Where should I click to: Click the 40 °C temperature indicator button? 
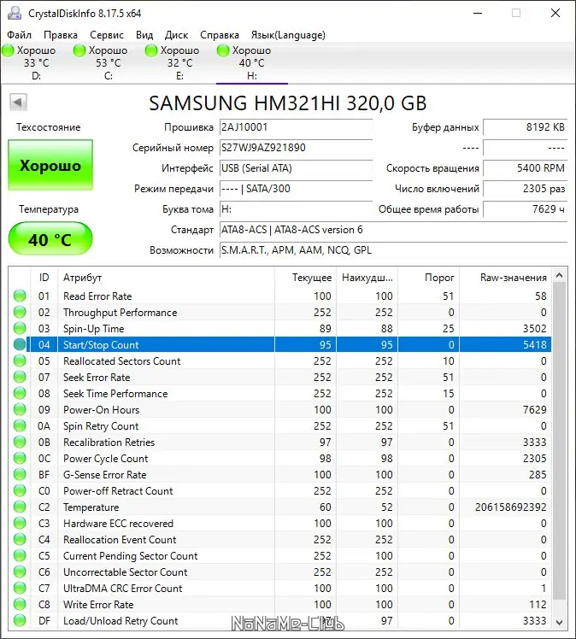point(50,239)
